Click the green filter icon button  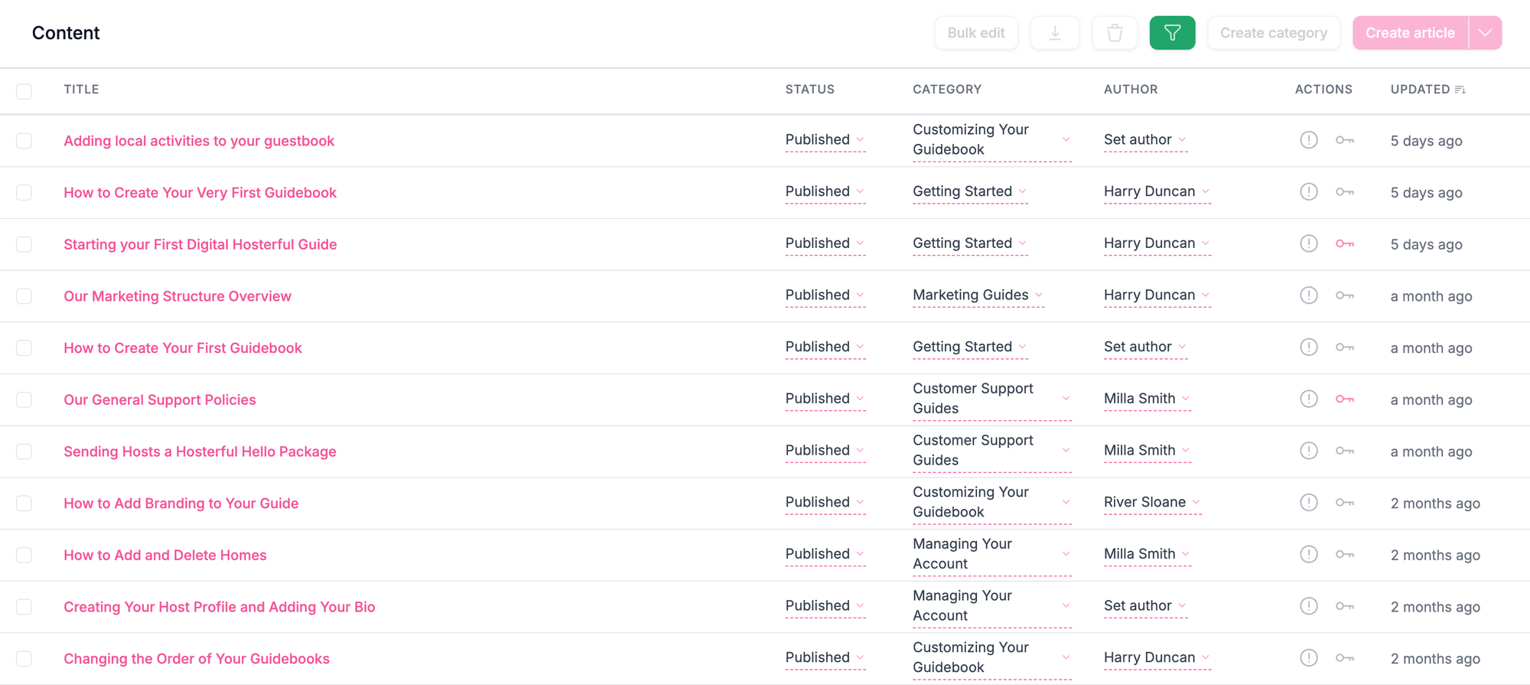click(1172, 33)
